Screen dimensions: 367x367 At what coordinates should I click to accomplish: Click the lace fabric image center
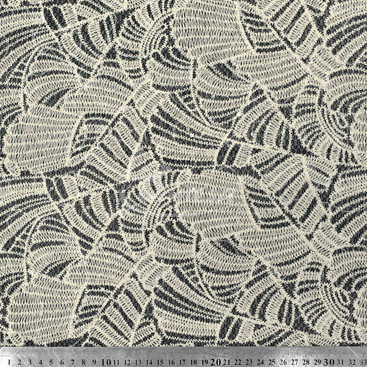click(183, 173)
